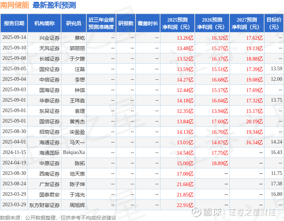Screen dimensions: 284x221
Task: Click researcher 郭丽丽
Action: (77, 48)
